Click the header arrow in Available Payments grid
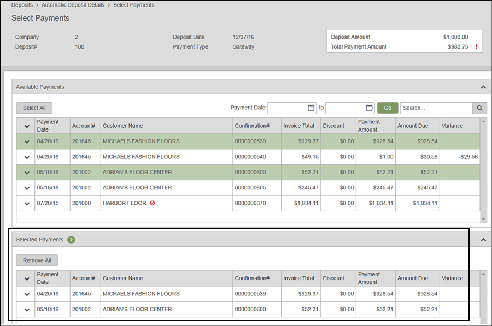The image size is (492, 326). click(26, 125)
